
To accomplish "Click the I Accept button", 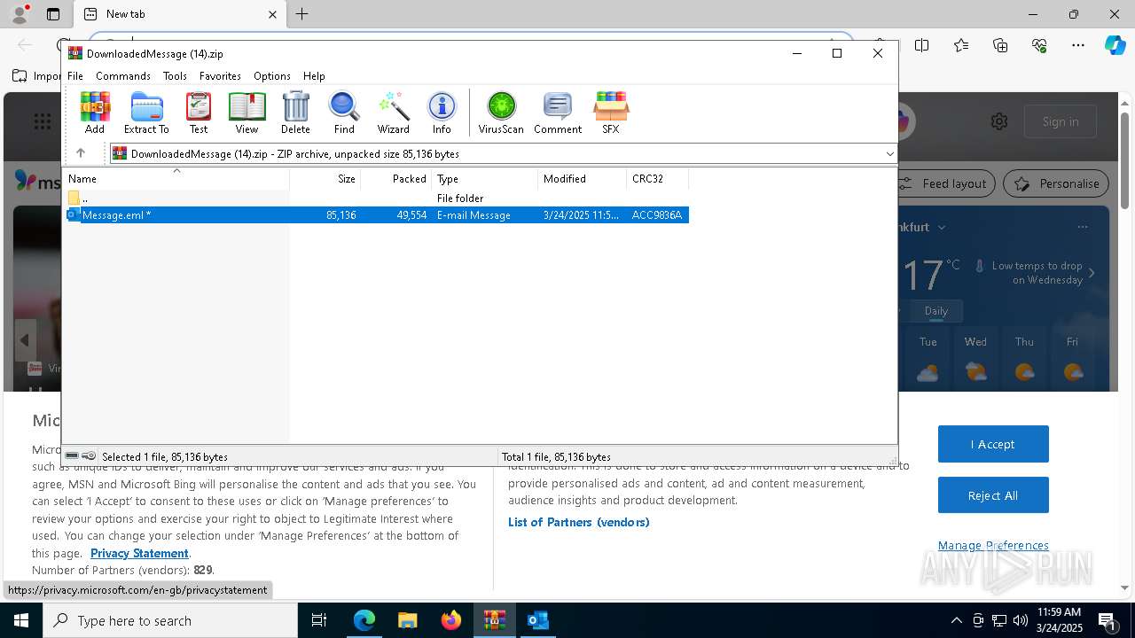I will [x=993, y=444].
